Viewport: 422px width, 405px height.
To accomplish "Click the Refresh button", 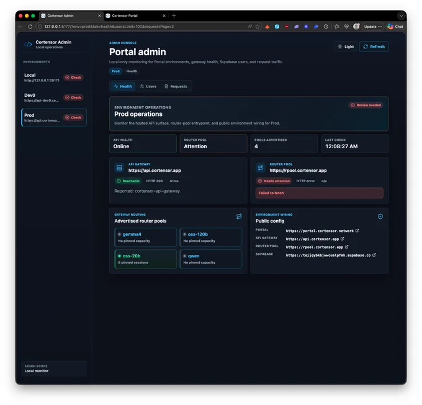I will click(374, 47).
